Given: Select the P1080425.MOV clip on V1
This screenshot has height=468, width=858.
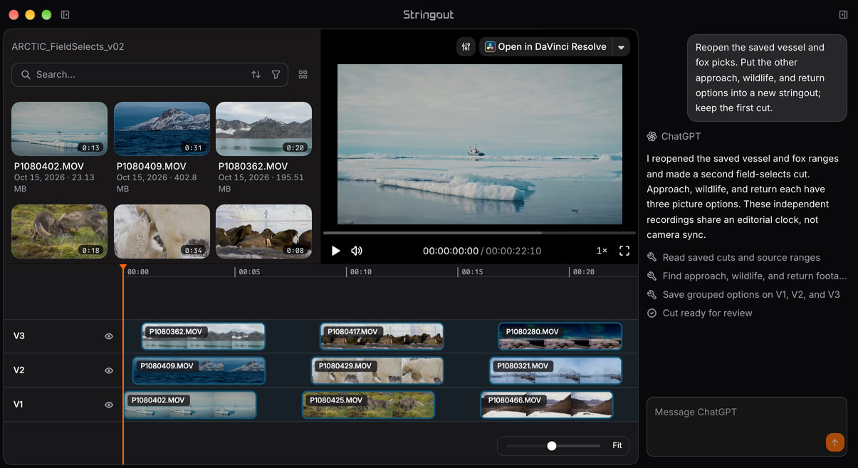Looking at the screenshot, I should point(368,405).
